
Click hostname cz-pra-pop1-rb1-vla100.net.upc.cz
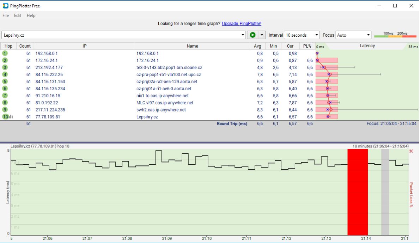pos(169,74)
